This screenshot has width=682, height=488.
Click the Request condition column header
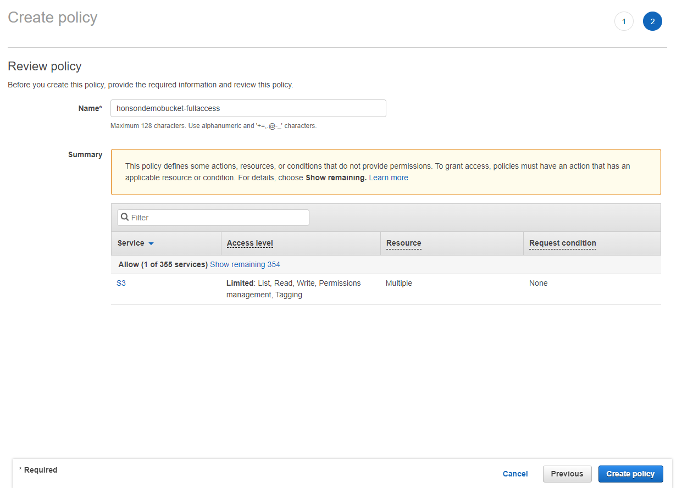(x=562, y=243)
